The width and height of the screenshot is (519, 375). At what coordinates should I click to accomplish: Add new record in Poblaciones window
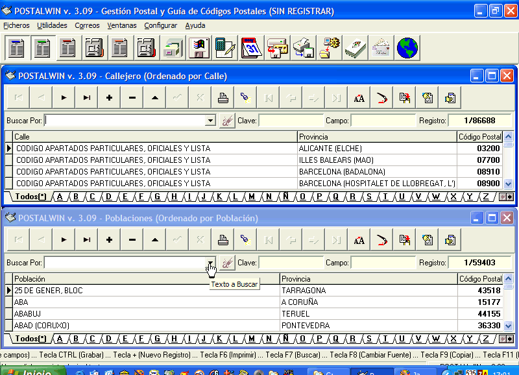pos(109,239)
